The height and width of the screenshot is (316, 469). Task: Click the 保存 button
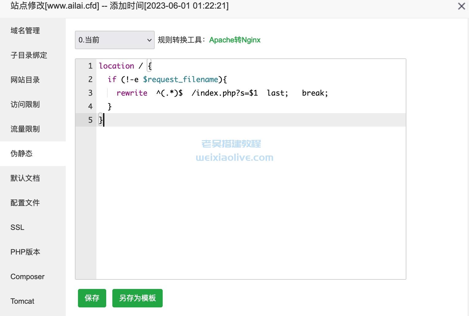click(92, 298)
